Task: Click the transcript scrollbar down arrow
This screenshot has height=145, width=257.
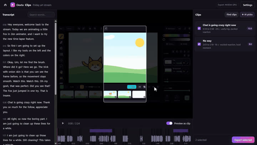Action: pyautogui.click(x=56, y=143)
